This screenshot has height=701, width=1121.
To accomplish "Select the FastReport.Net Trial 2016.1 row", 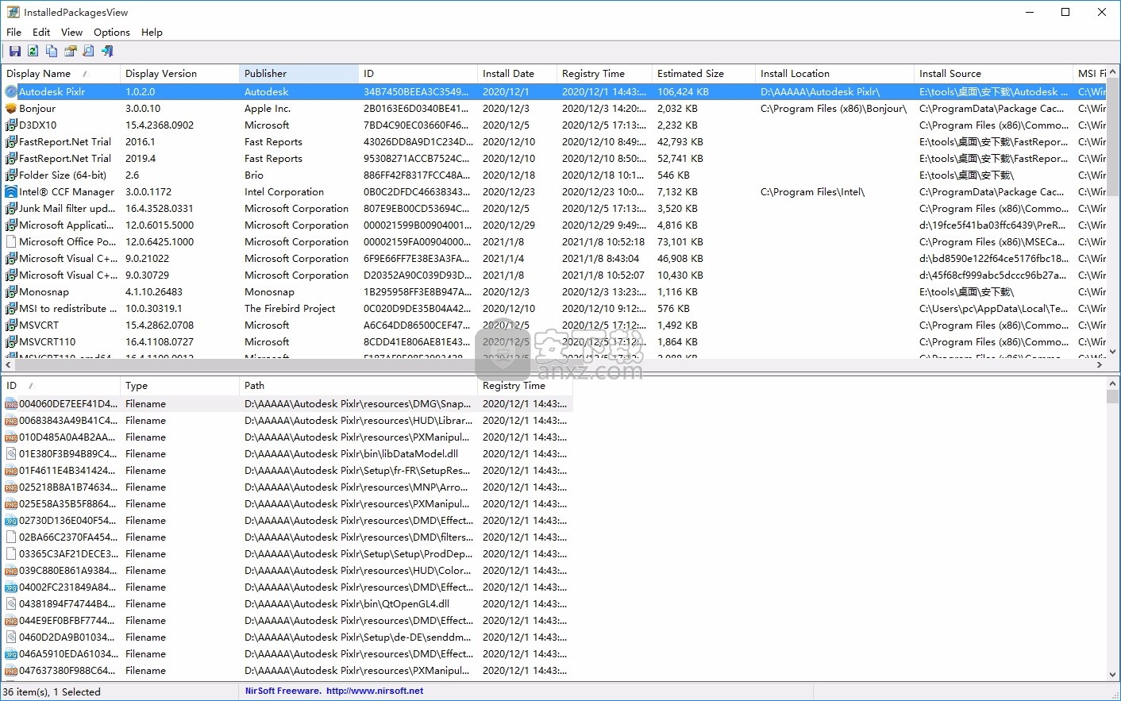I will tap(554, 142).
